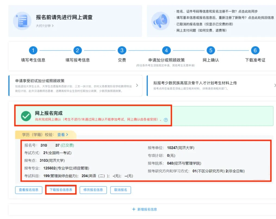Click the green checkmark on 网上报名完成 banner

point(26,116)
